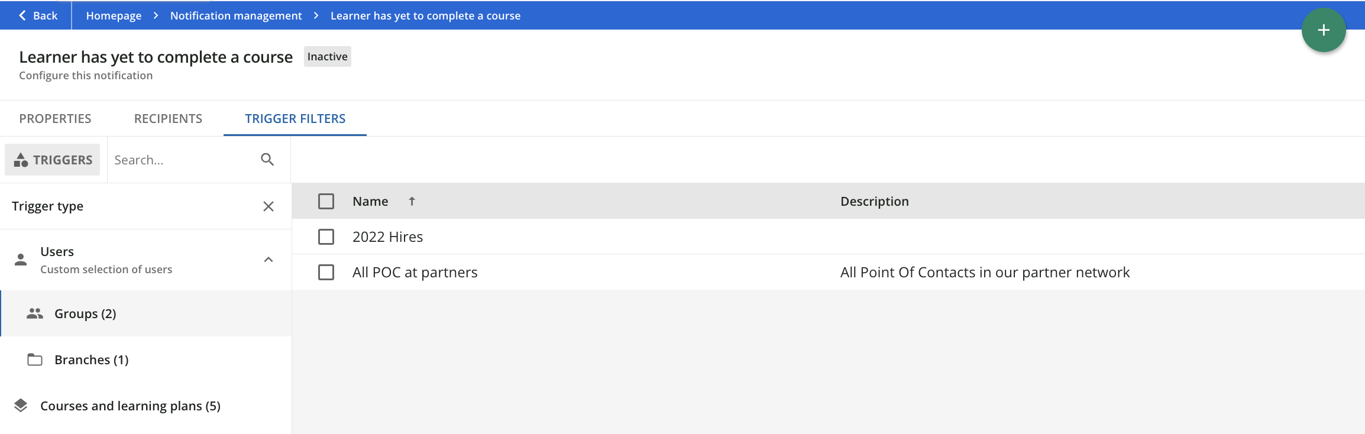Click the 2022 Hires row name
The image size is (1365, 434).
click(387, 237)
